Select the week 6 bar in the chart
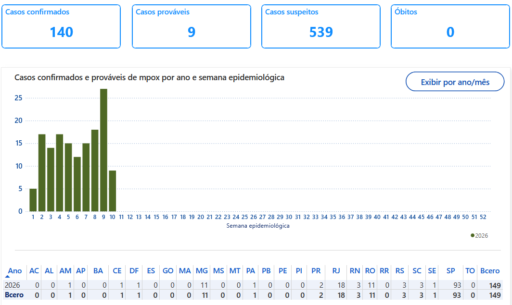The height and width of the screenshot is (305, 512). point(77,184)
